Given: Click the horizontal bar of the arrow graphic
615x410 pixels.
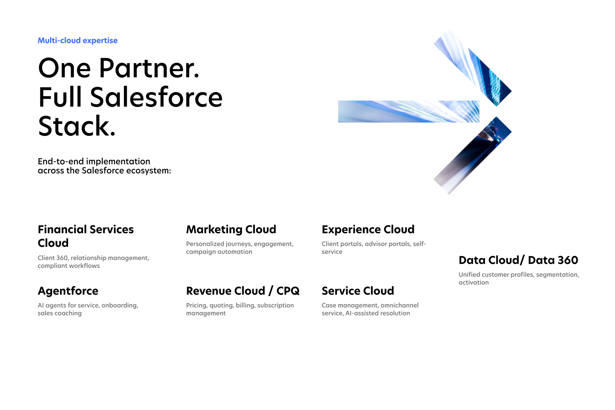Looking at the screenshot, I should point(408,111).
